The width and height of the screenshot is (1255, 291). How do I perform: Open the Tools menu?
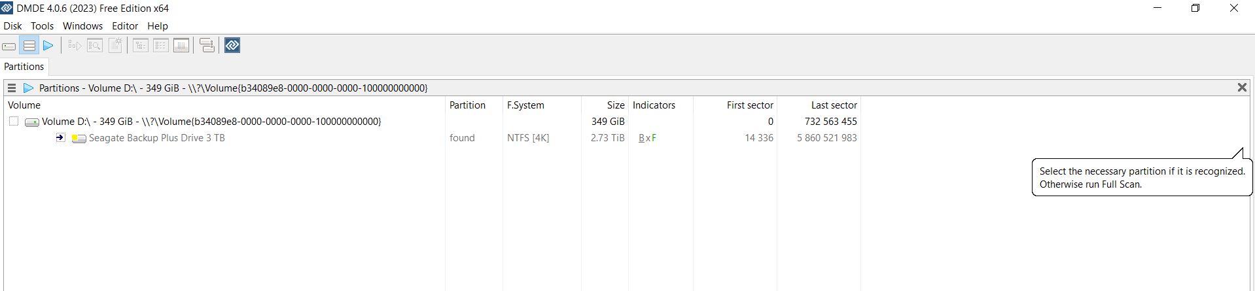click(x=42, y=26)
